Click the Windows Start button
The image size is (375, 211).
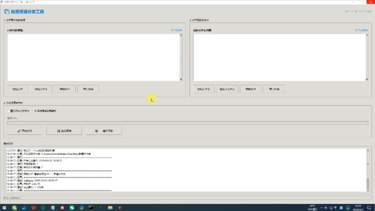click(x=5, y=207)
